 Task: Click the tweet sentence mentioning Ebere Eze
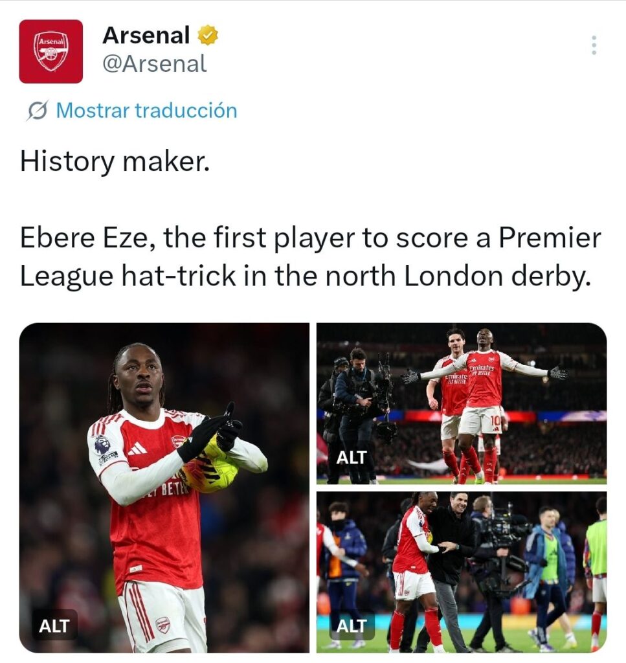(309, 257)
